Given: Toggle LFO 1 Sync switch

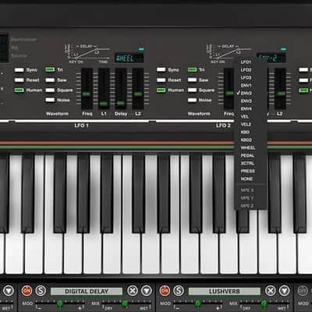Looking at the screenshot, I should click(x=19, y=70).
